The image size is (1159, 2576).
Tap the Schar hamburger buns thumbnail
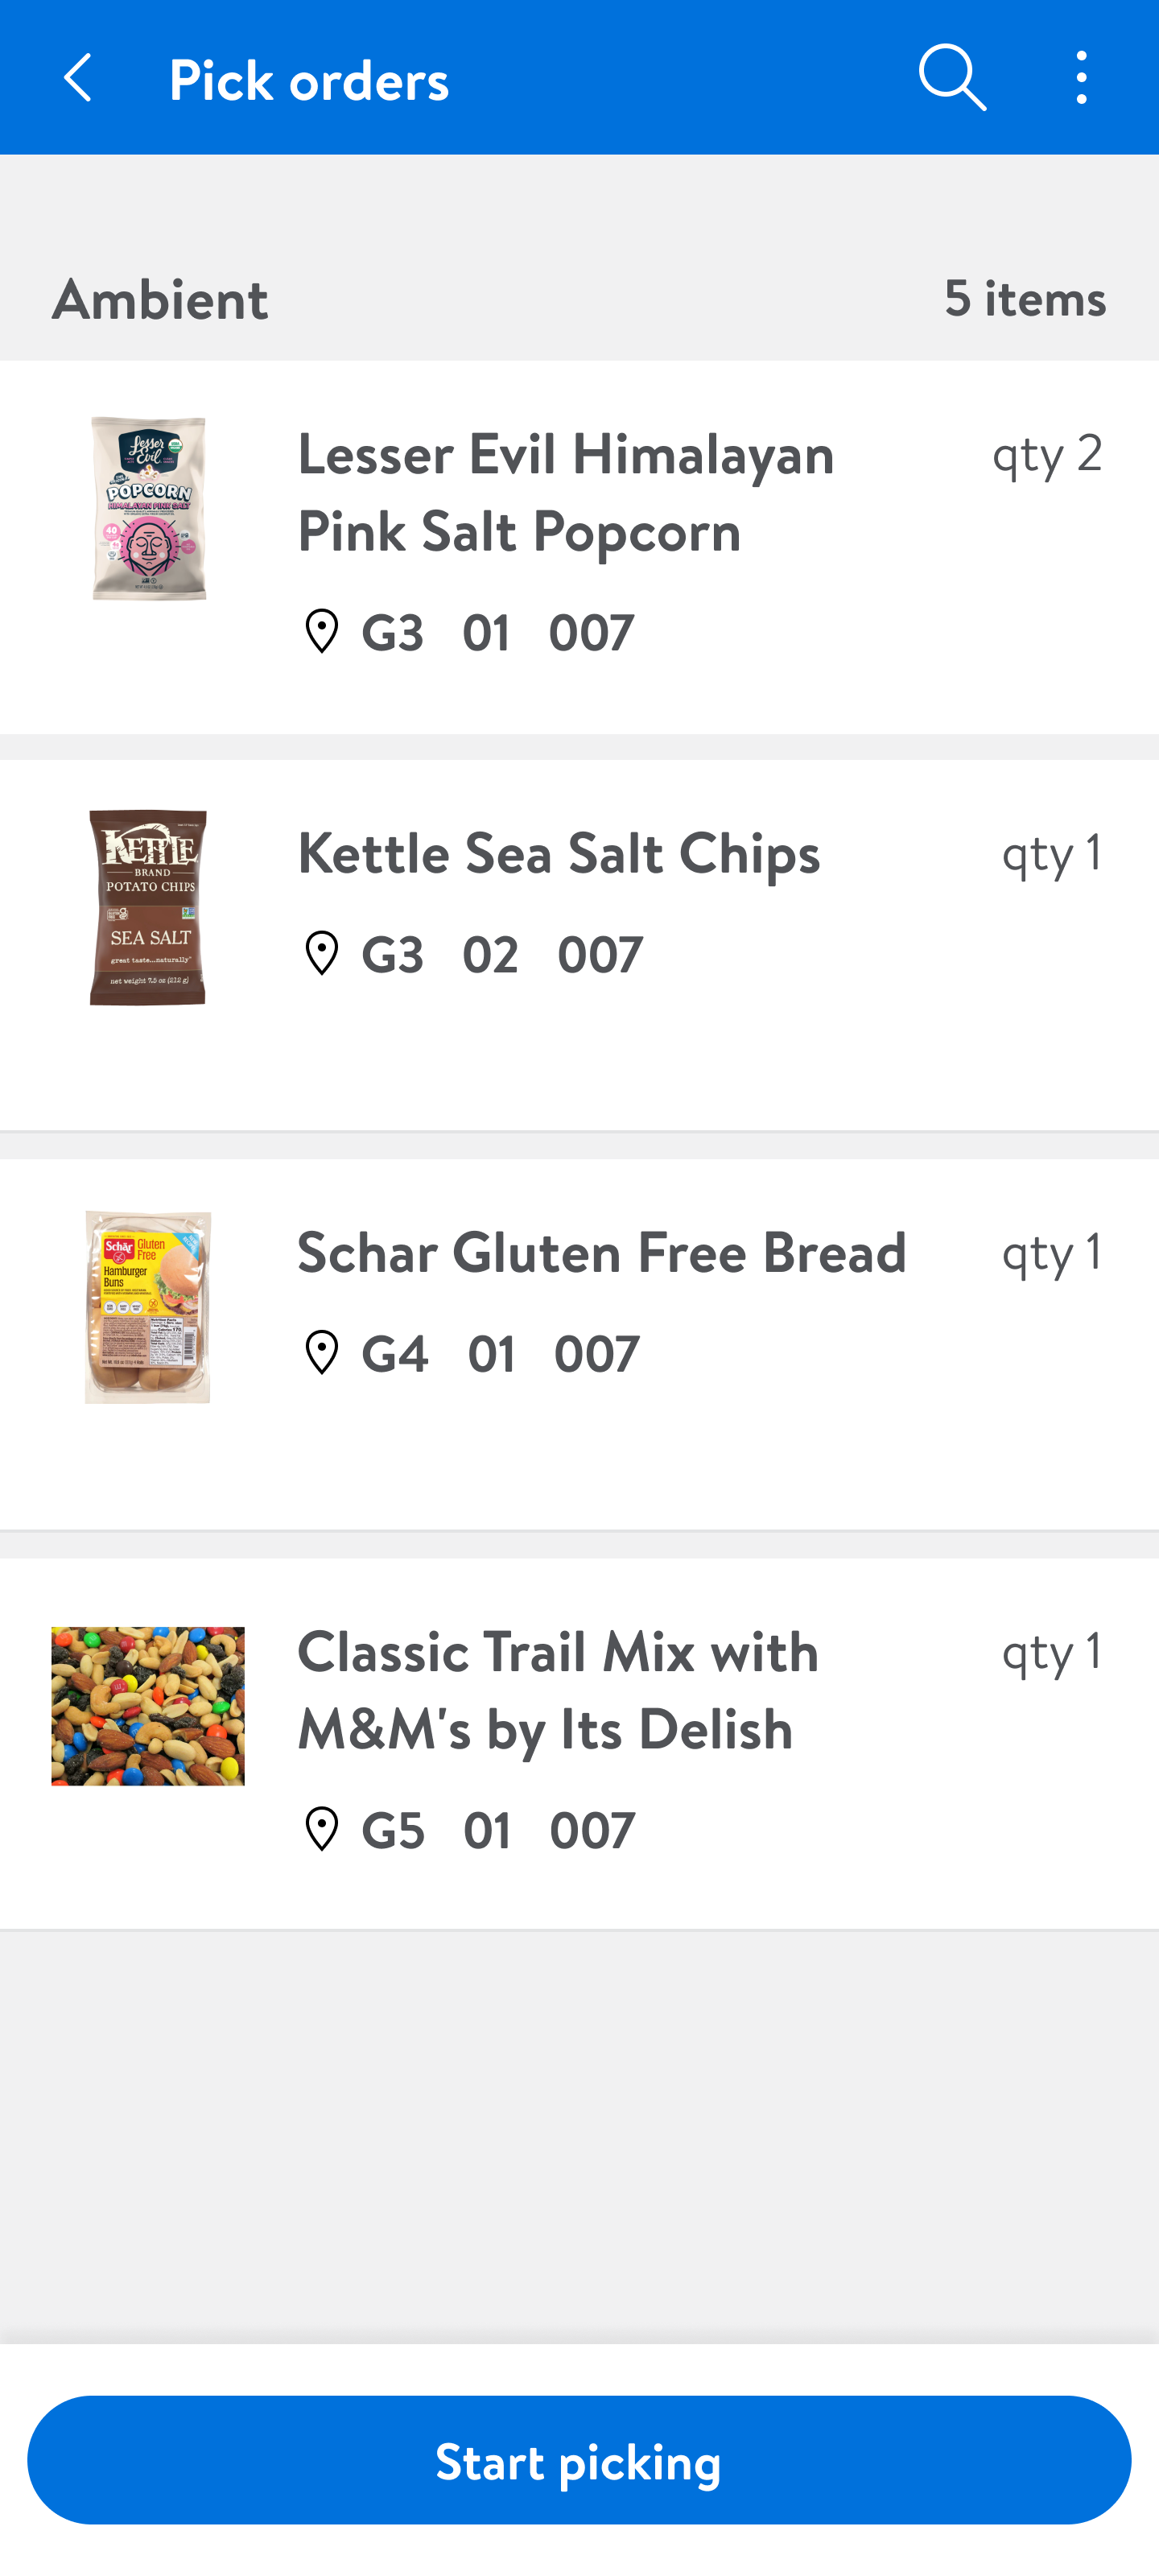148,1307
